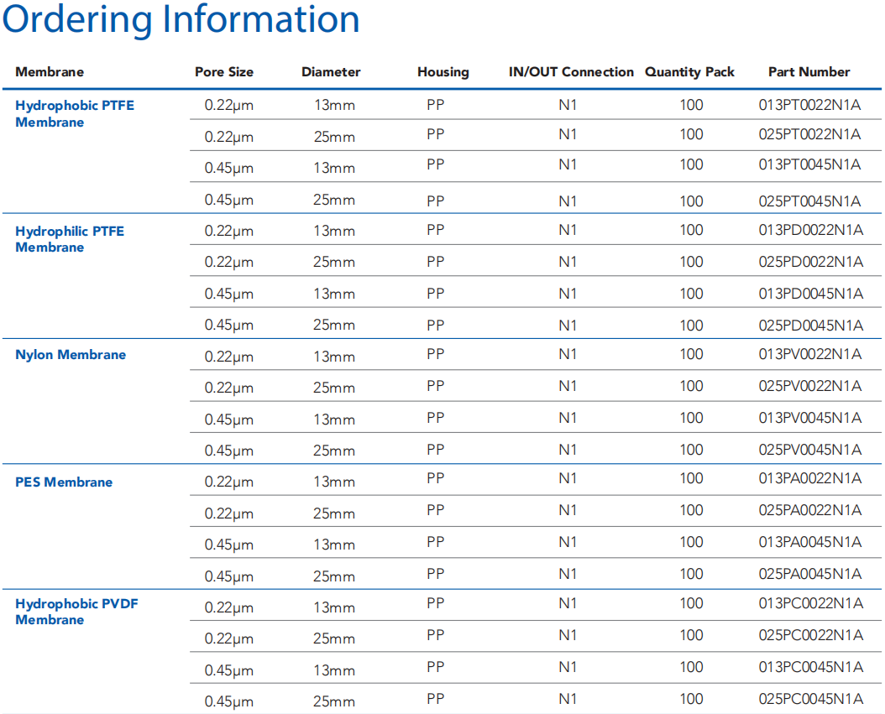Click the Nylon Membrane label

[x=71, y=355]
